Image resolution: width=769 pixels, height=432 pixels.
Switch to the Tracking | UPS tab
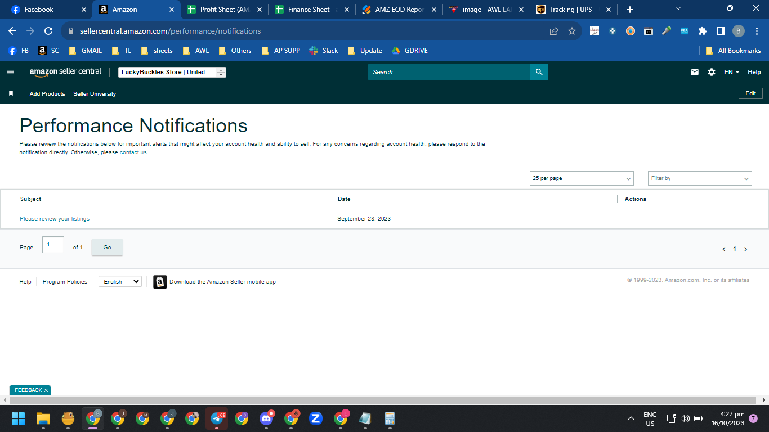pos(573,10)
